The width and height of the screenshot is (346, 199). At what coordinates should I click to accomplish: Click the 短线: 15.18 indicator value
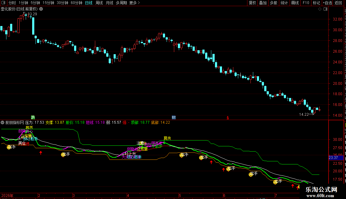coord(95,122)
